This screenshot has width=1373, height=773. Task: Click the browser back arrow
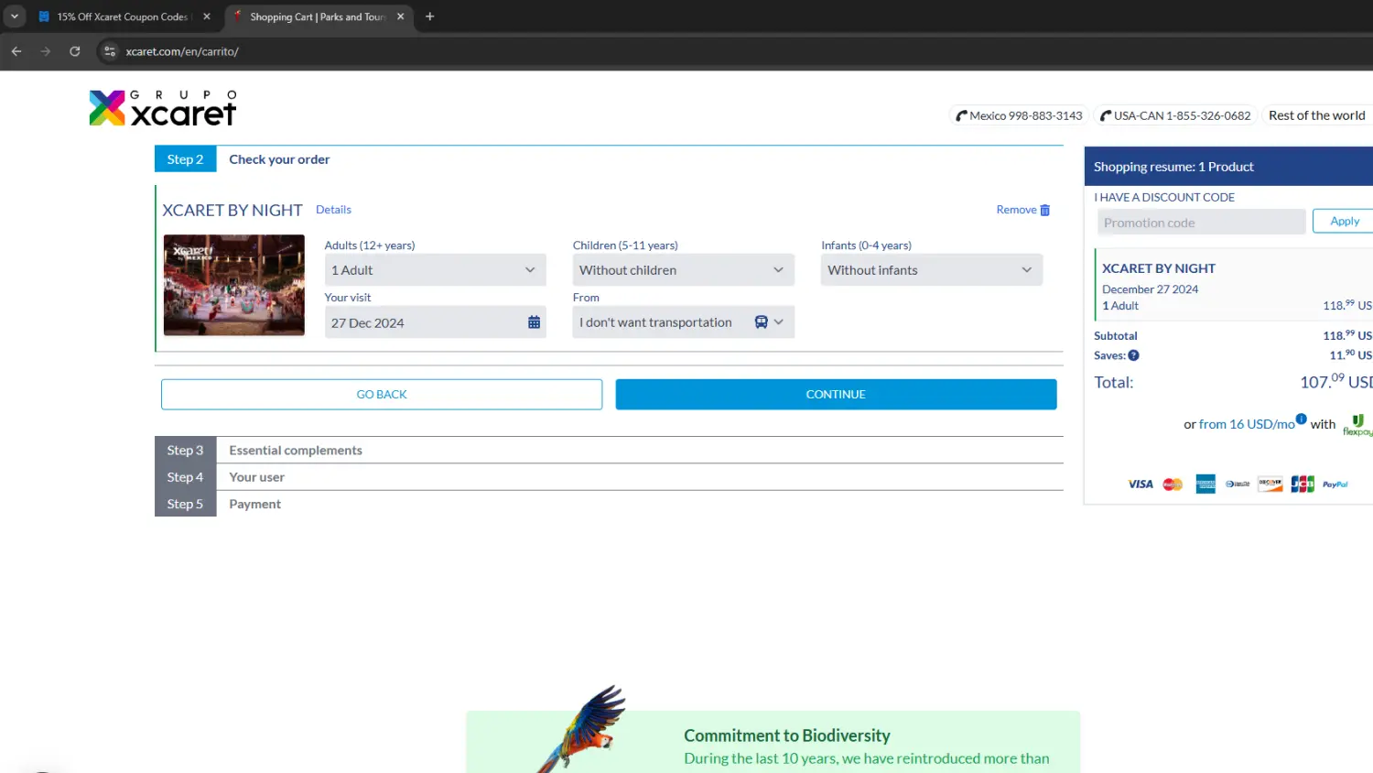click(x=16, y=51)
